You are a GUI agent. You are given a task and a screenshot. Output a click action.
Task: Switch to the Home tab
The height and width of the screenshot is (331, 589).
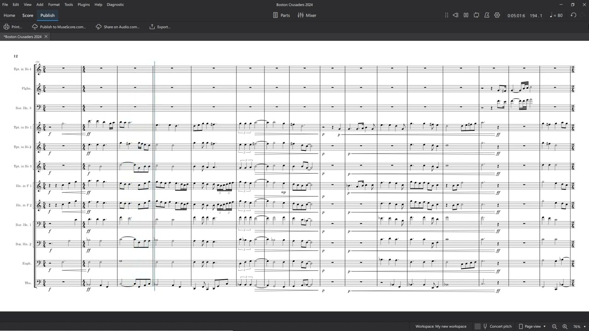point(9,15)
